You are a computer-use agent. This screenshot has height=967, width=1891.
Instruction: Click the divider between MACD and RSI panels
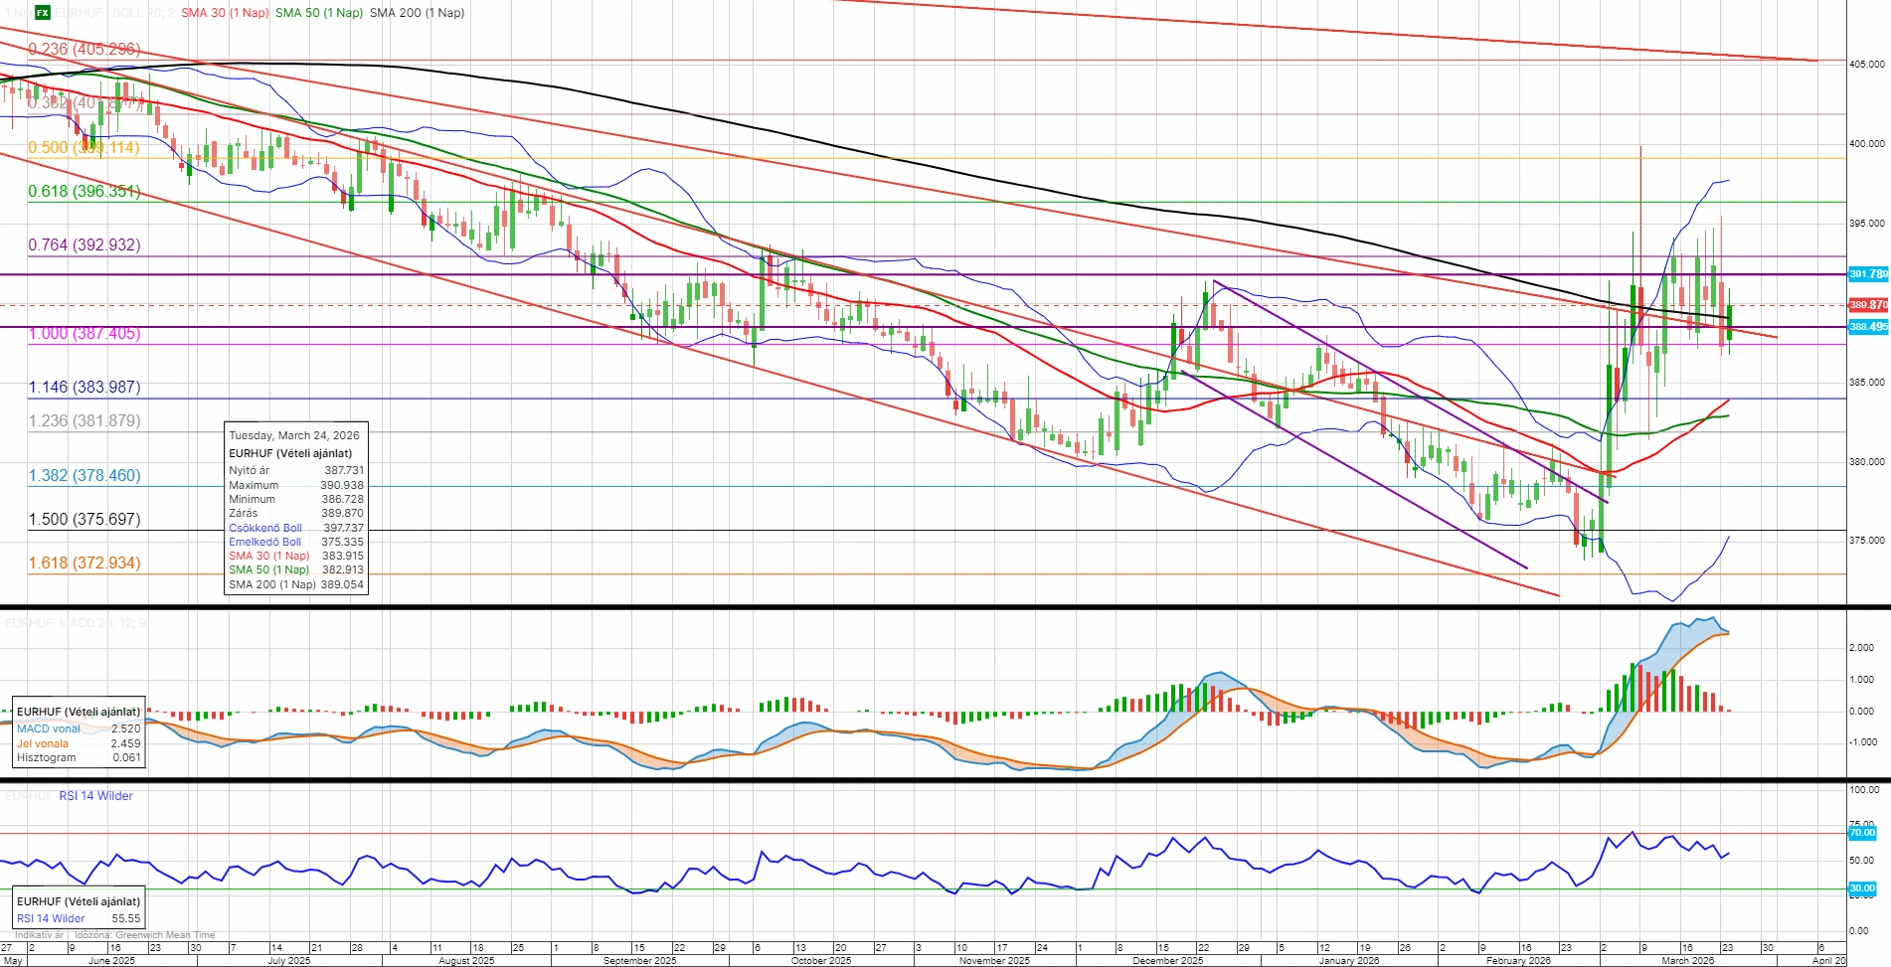[x=945, y=780]
